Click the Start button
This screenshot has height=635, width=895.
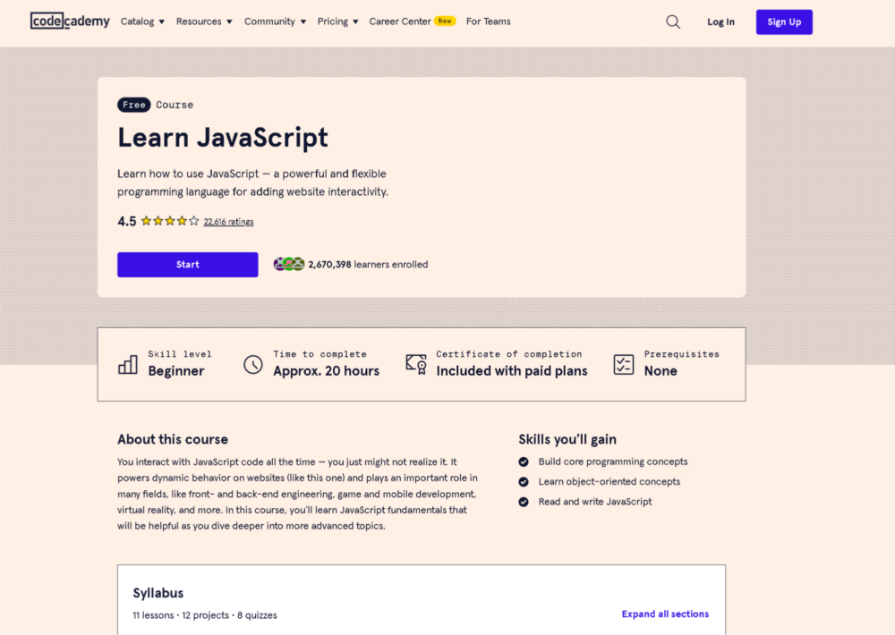(x=187, y=264)
